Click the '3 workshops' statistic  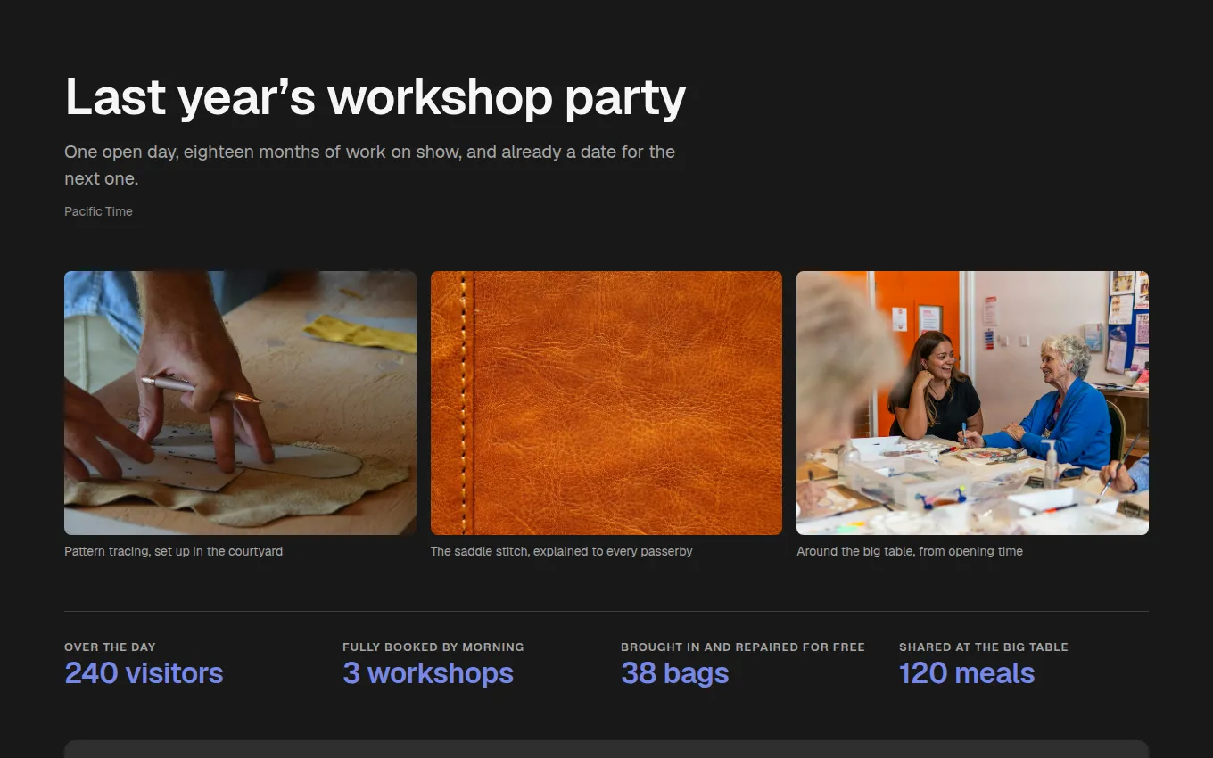click(x=428, y=672)
